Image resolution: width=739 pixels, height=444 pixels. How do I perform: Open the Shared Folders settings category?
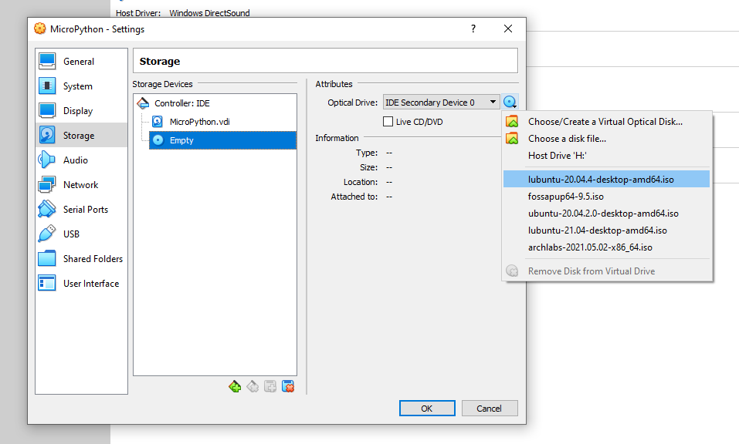coord(81,259)
